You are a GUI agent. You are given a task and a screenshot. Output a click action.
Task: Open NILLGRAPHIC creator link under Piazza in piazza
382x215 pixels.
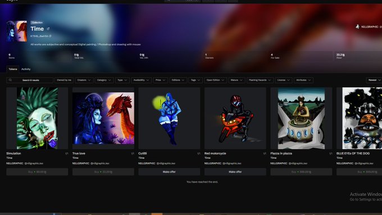(x=279, y=163)
